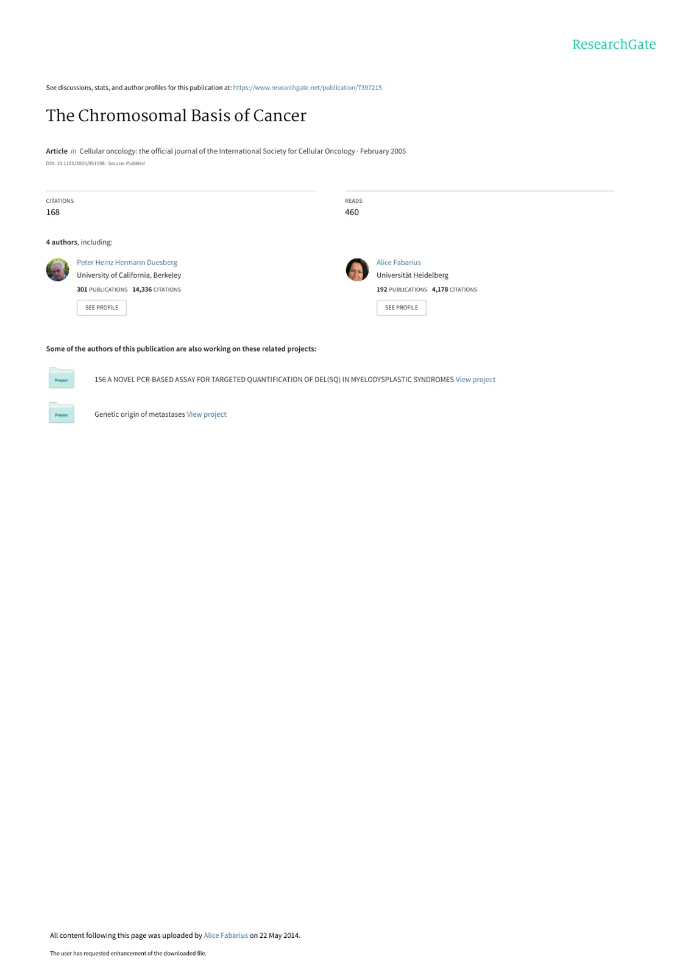The height and width of the screenshot is (975, 691).
Task: Open Peter Heinz Hermann Duesberg author link
Action: (x=127, y=263)
